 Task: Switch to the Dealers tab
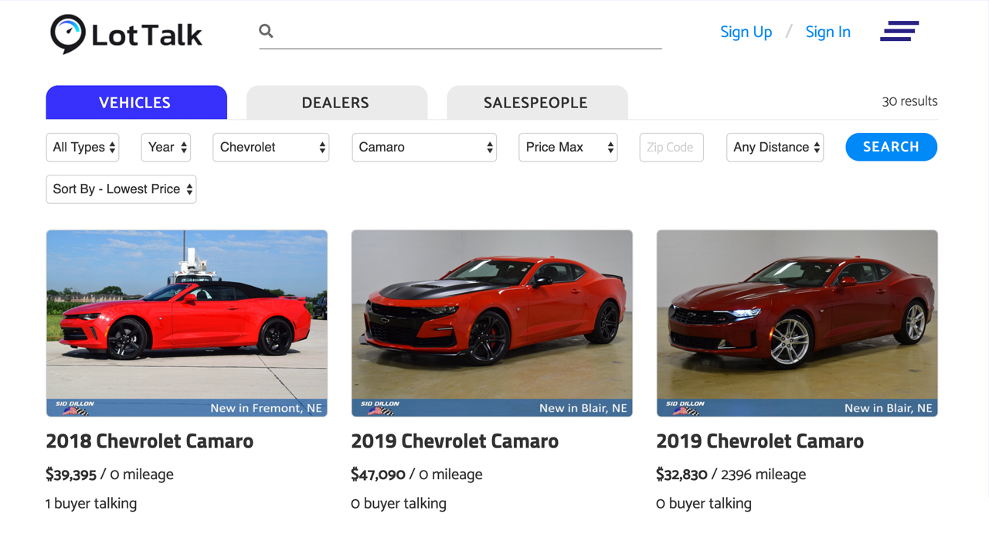point(336,102)
